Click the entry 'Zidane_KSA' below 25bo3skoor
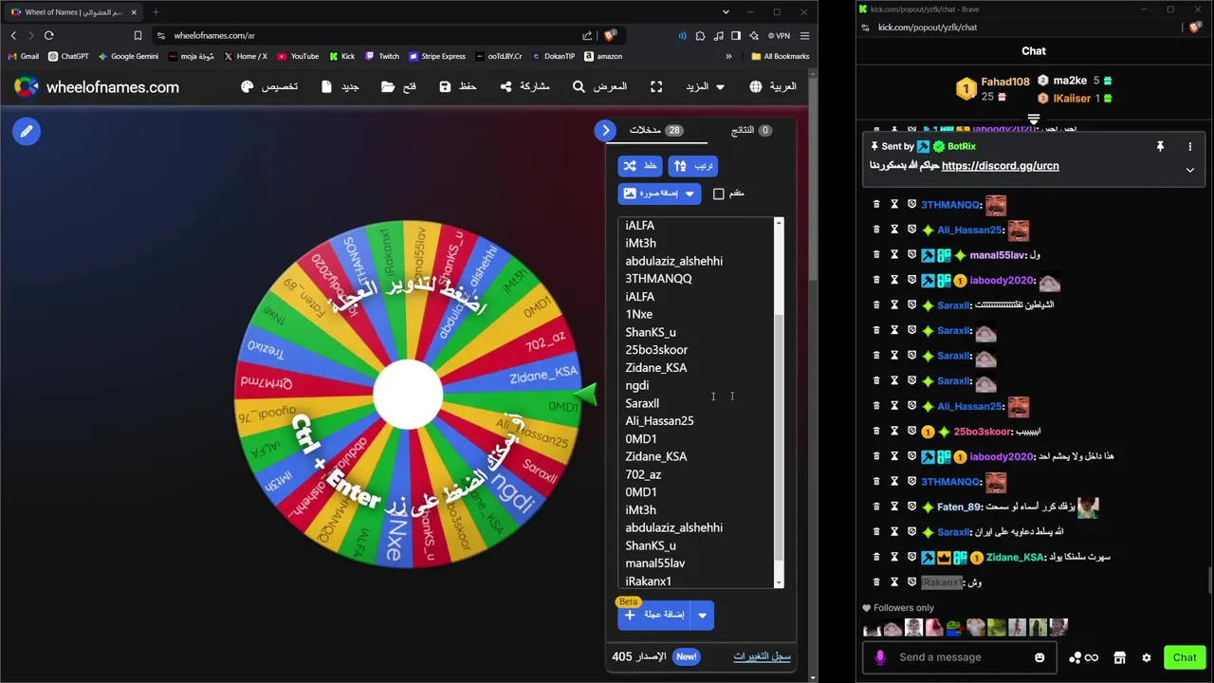This screenshot has height=683, width=1214. (x=655, y=367)
